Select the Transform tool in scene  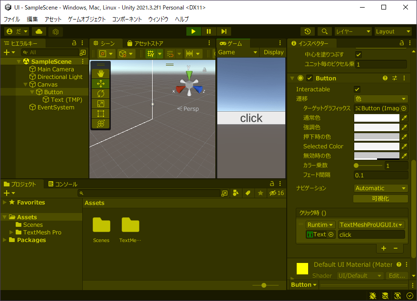pyautogui.click(x=100, y=124)
